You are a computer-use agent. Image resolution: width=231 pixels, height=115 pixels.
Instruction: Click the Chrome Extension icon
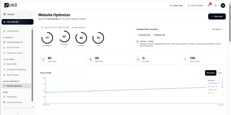[x=4, y=102]
